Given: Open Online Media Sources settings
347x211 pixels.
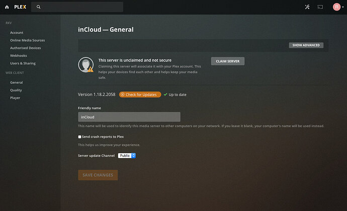Looking at the screenshot, I should (28, 40).
